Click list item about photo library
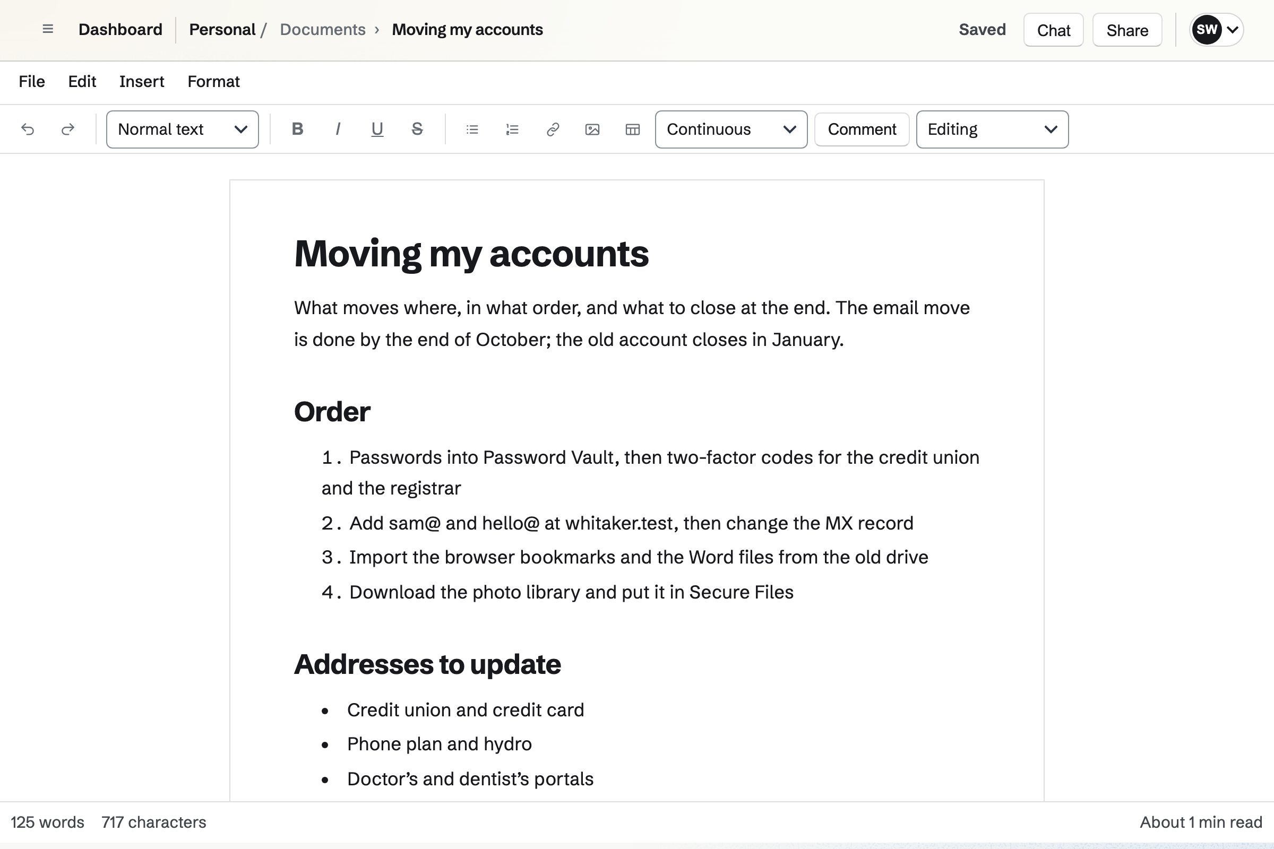Screen dimensions: 1274x849 [x=558, y=592]
